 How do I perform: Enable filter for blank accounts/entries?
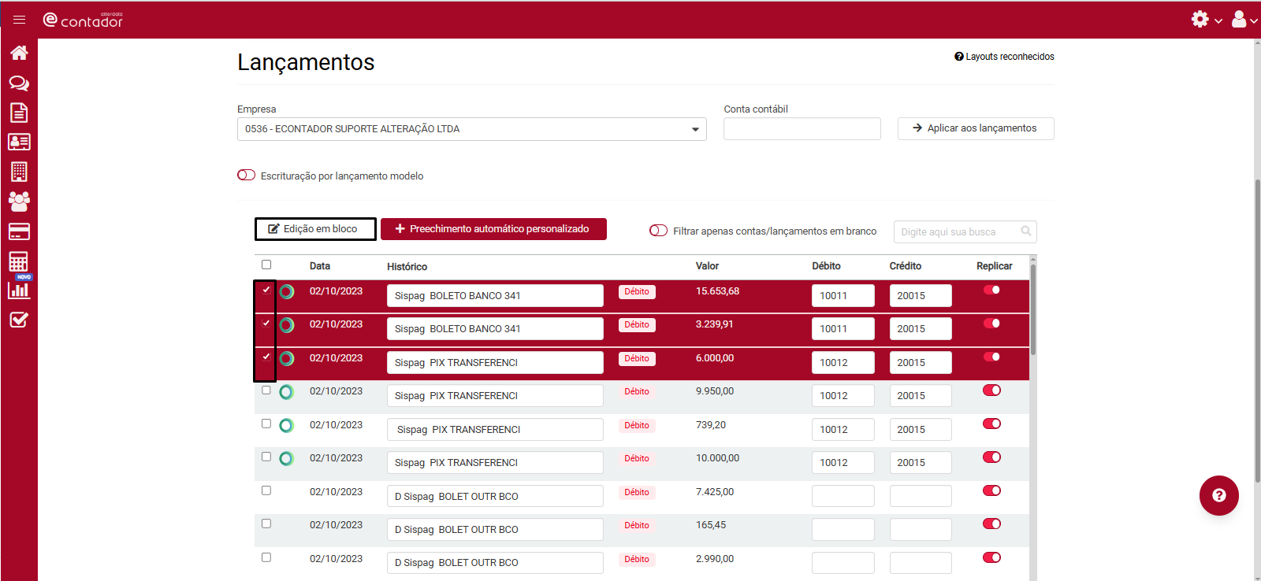tap(658, 231)
